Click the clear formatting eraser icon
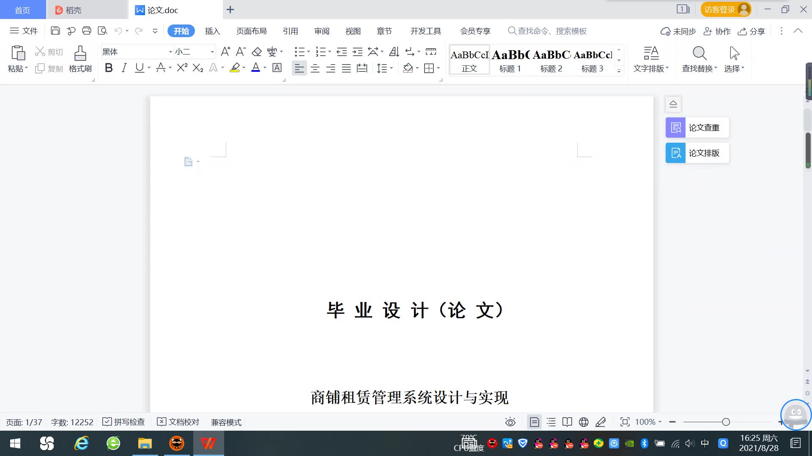812x456 pixels. [257, 52]
